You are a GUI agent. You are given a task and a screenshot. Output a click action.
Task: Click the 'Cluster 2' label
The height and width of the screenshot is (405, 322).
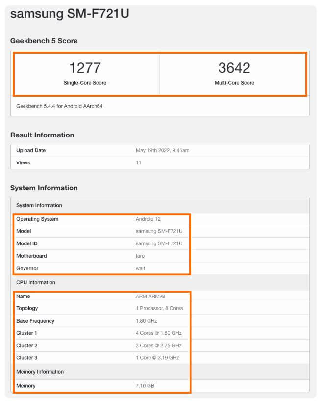pyautogui.click(x=26, y=346)
